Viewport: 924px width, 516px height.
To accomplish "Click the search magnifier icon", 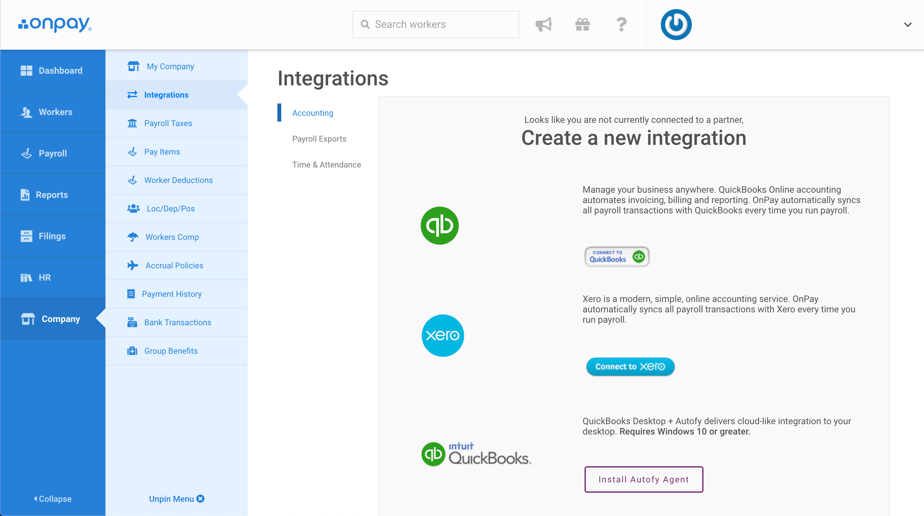I will click(365, 24).
